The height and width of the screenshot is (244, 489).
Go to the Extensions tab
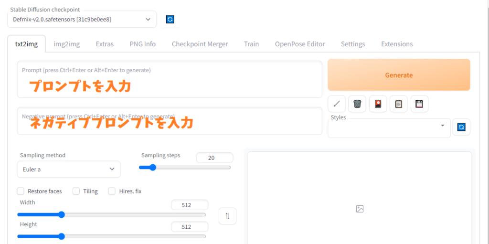[396, 44]
